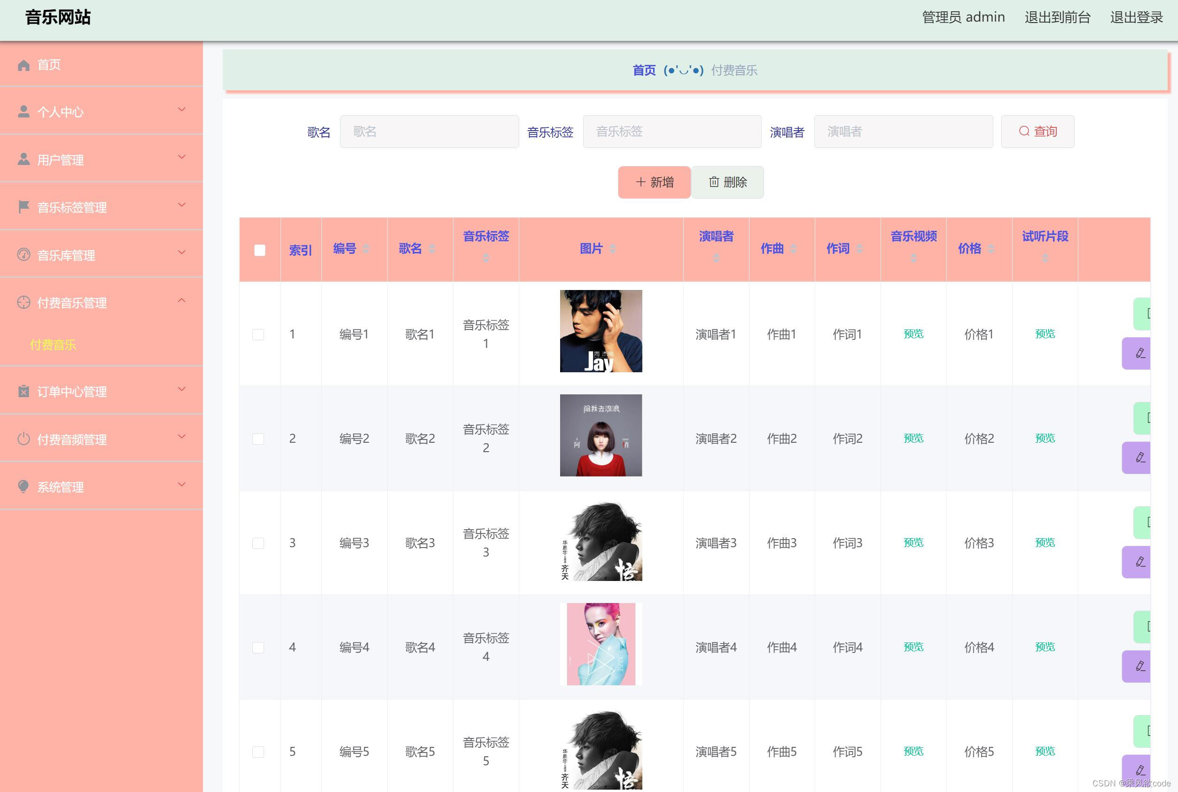Check the checkbox for row 3
Image resolution: width=1178 pixels, height=792 pixels.
[258, 543]
